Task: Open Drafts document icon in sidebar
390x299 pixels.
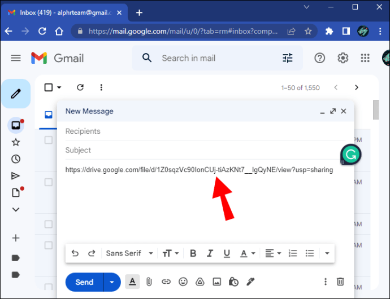Action: [16, 192]
